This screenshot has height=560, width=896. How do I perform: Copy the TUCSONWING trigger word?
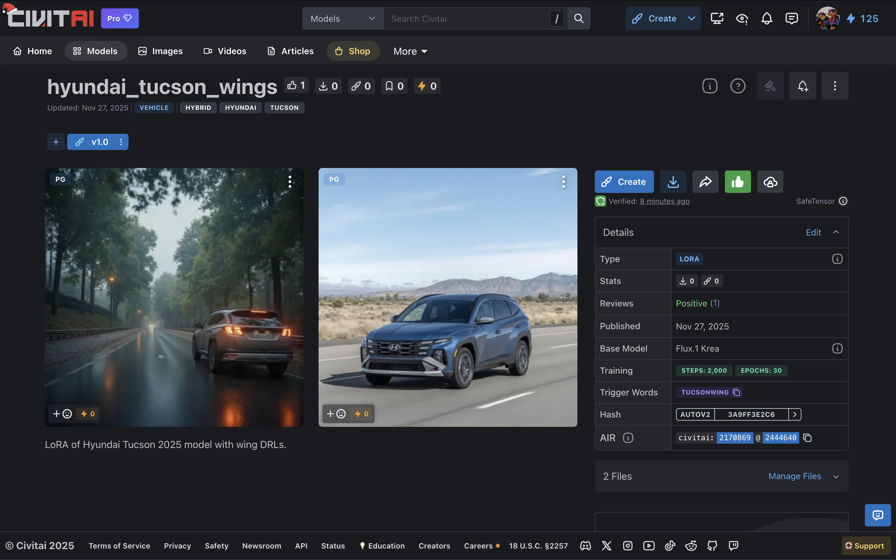coord(736,392)
